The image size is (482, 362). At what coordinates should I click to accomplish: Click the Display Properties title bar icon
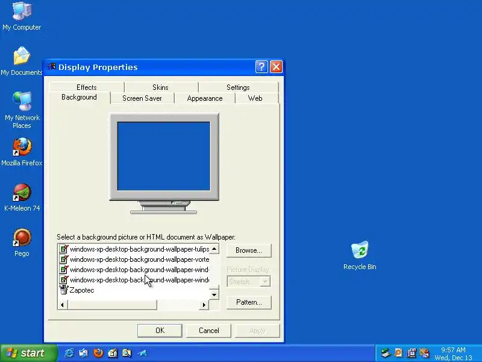point(51,66)
